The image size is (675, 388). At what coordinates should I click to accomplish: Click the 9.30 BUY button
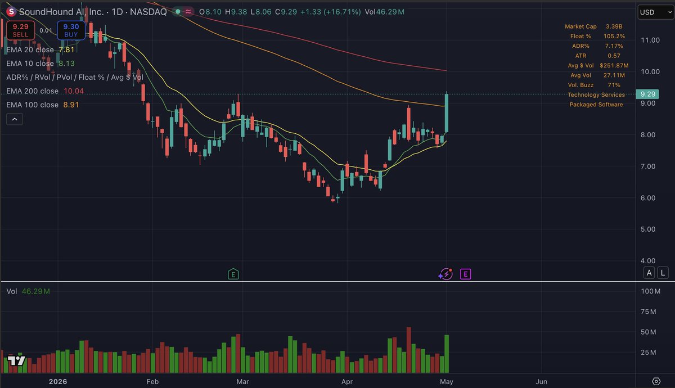pyautogui.click(x=71, y=30)
